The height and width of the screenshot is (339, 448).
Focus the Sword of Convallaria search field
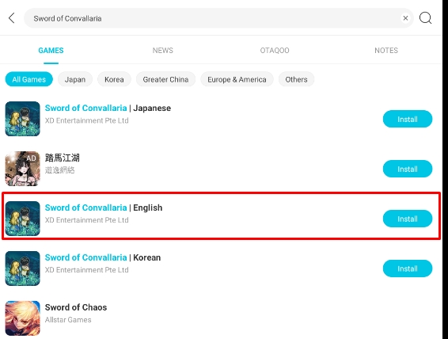coord(212,18)
